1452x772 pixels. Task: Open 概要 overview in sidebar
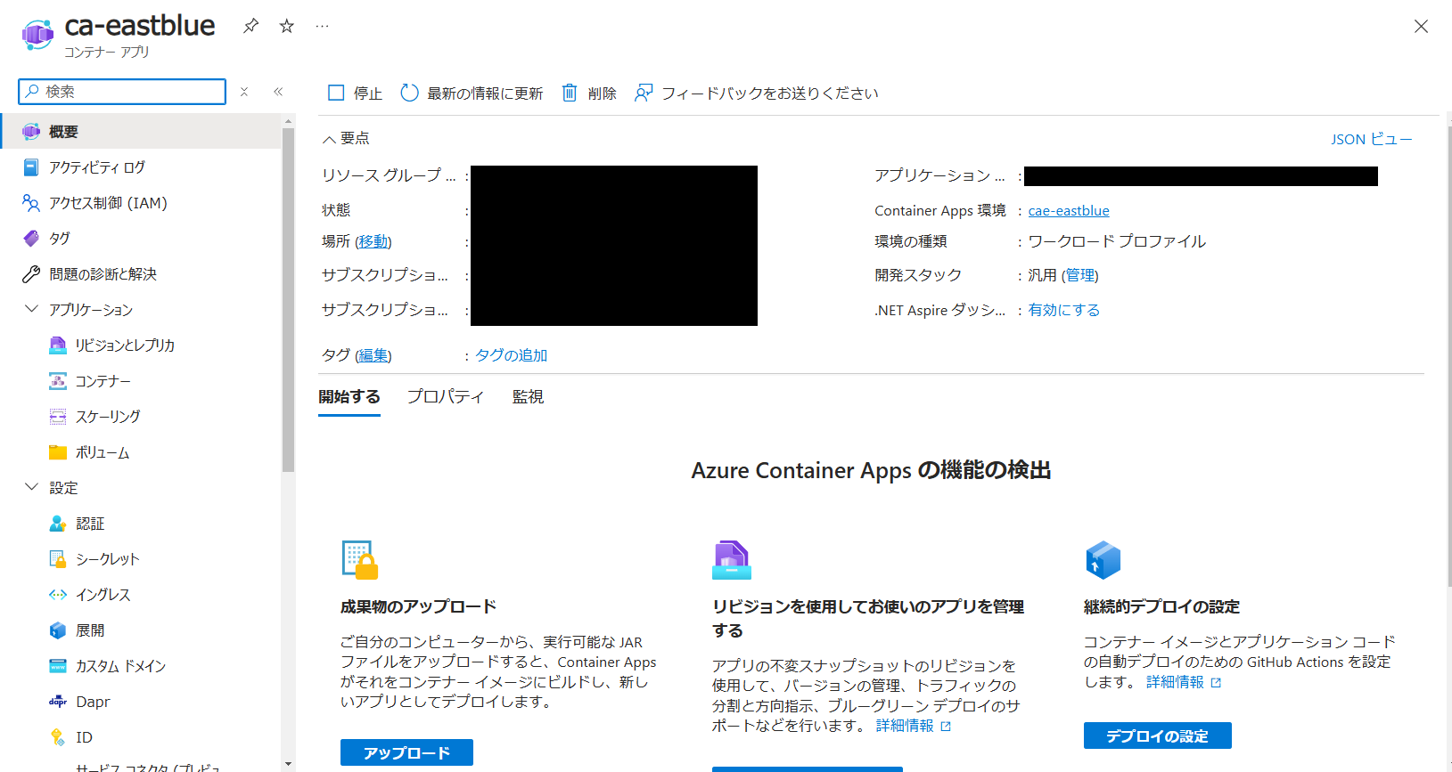tap(141, 131)
